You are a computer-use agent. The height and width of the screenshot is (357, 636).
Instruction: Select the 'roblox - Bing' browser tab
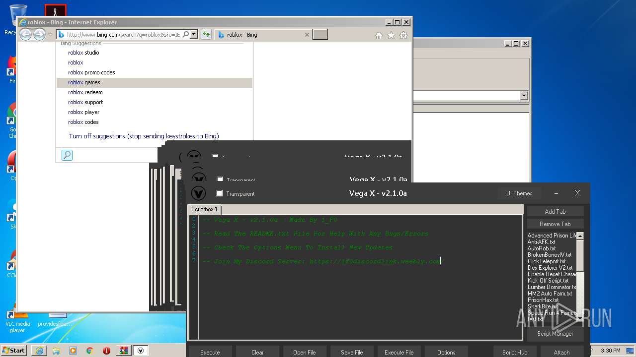tap(263, 35)
